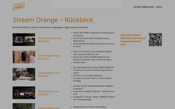Click bullet 'KERDI-LINE-VARIO: Unboxing mit Produktexpertin'
The width and height of the screenshot is (175, 109).
94,34
